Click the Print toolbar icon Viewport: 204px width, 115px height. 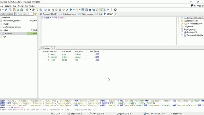click(22, 10)
